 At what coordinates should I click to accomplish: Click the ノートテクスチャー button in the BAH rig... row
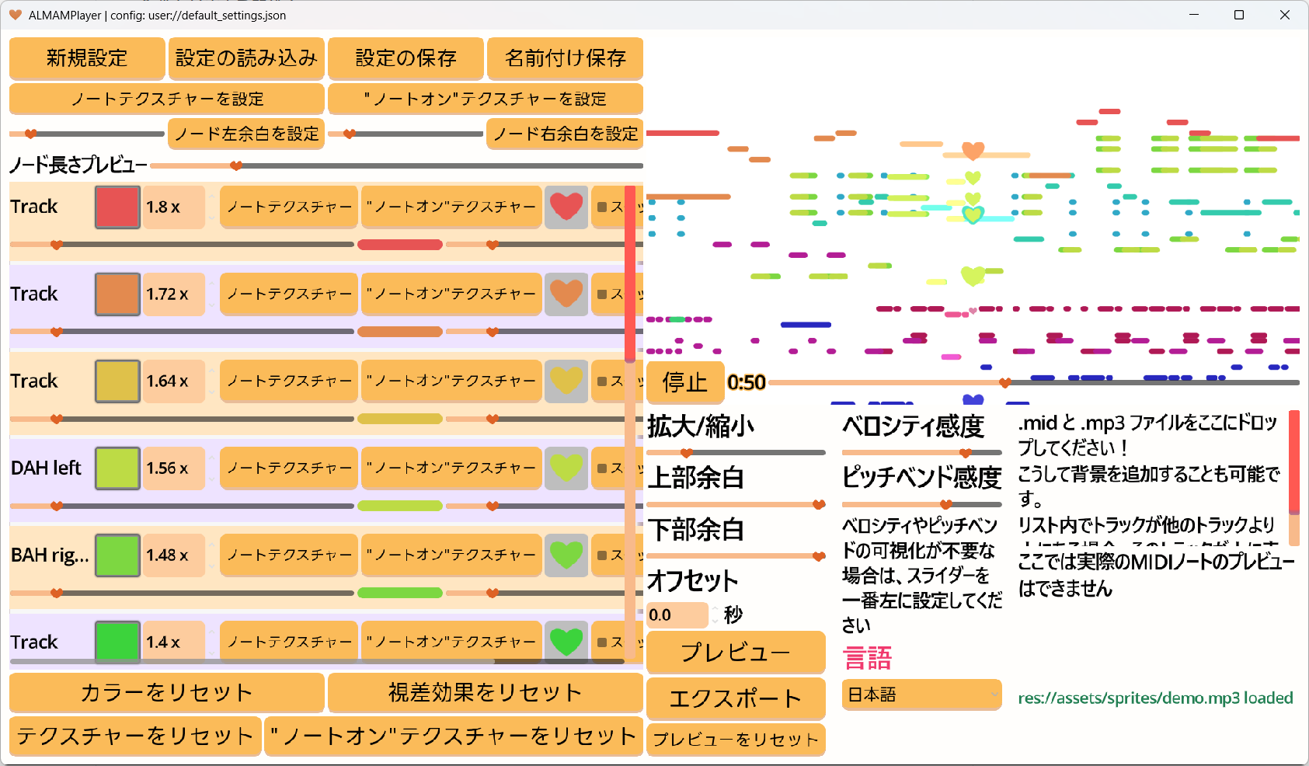[x=289, y=555]
